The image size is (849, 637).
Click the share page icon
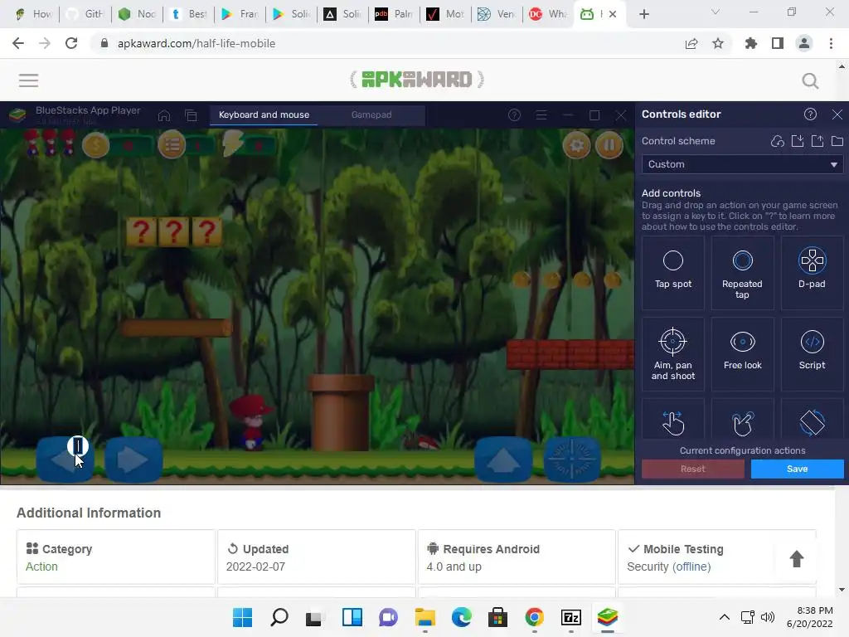691,43
